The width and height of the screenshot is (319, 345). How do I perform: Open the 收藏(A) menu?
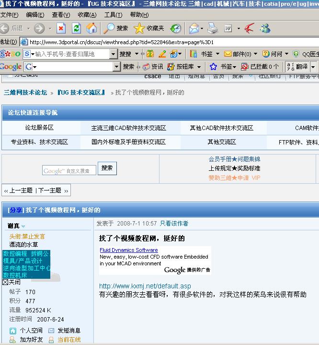(x=87, y=15)
